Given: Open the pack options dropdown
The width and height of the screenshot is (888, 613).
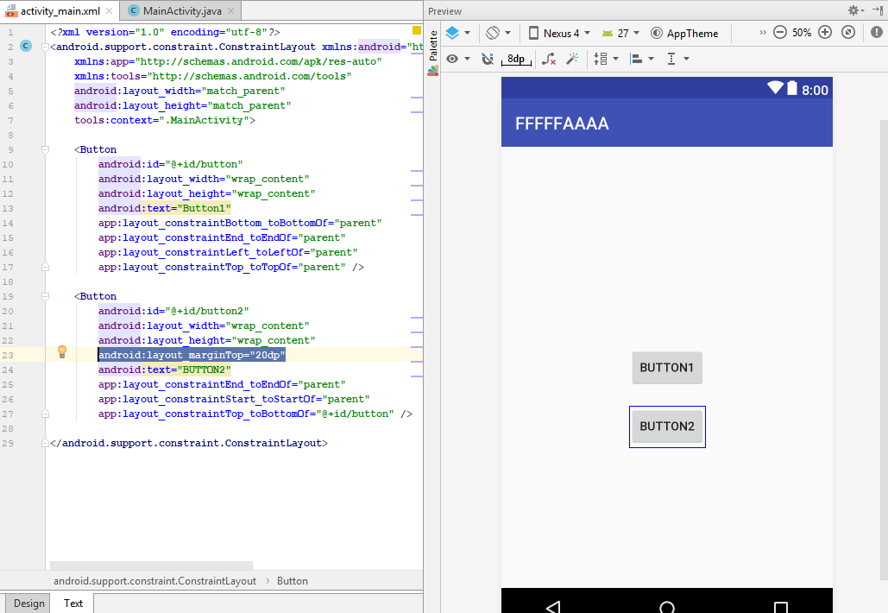Looking at the screenshot, I should click(606, 59).
